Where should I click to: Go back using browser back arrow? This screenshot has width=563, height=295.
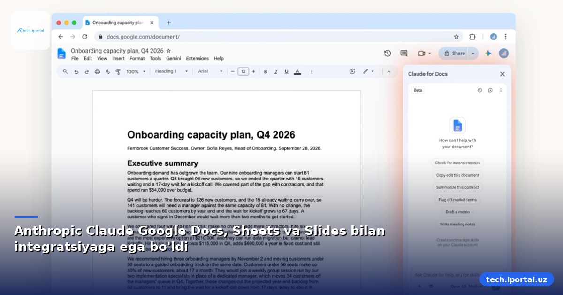[x=61, y=37]
